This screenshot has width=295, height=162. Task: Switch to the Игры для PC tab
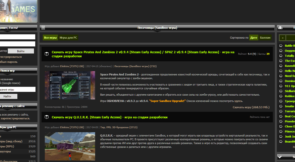tap(68, 38)
